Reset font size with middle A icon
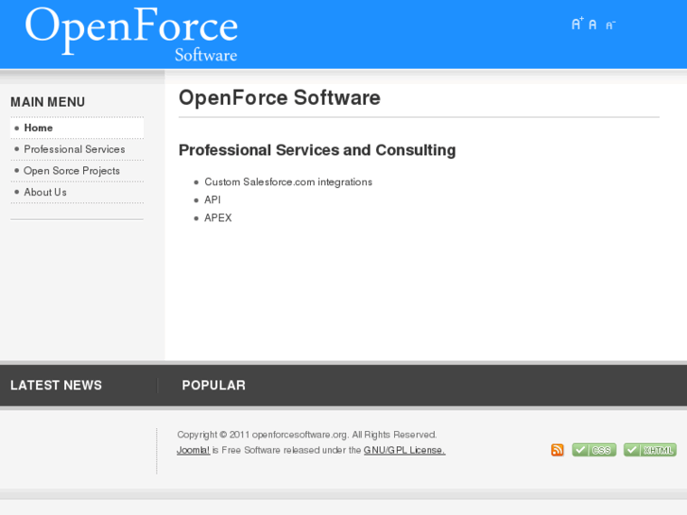The image size is (687, 515). pos(593,25)
